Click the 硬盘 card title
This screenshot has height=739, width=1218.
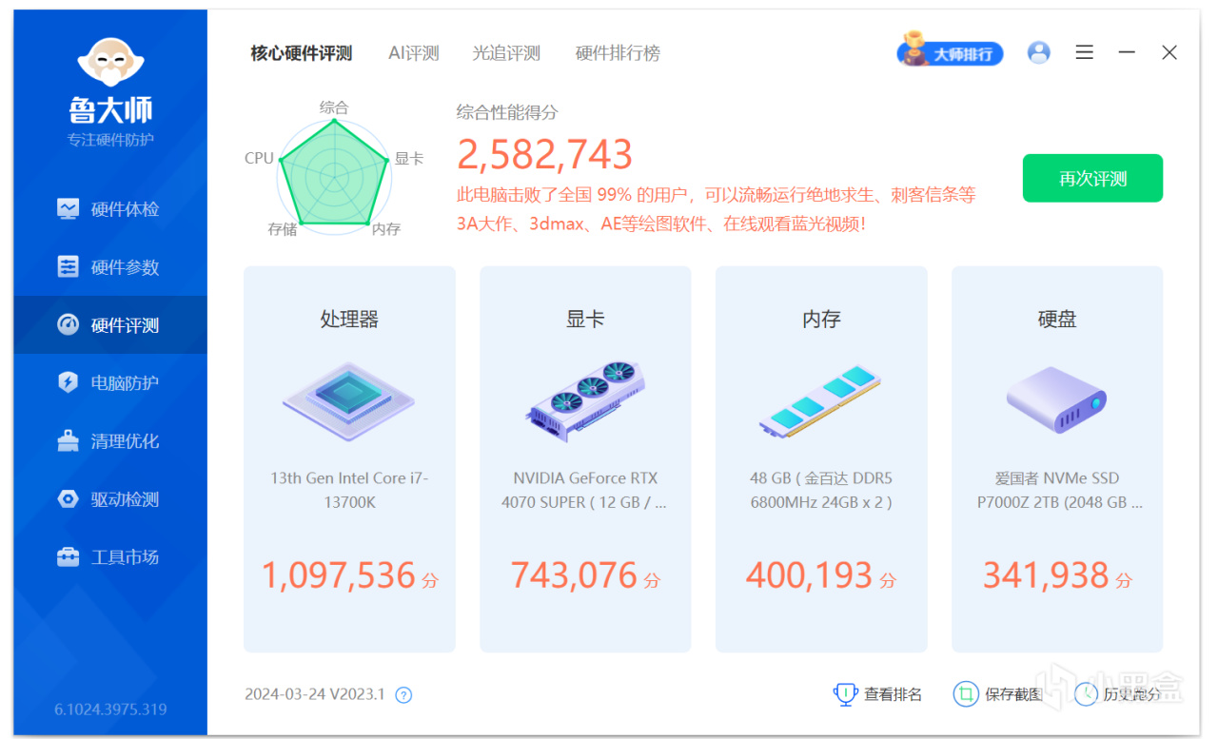coord(1057,320)
